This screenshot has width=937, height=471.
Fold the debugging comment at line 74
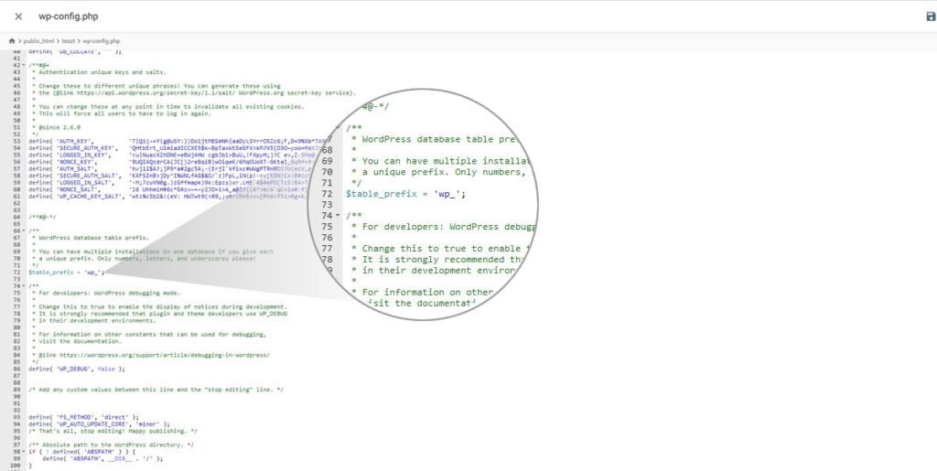25,286
